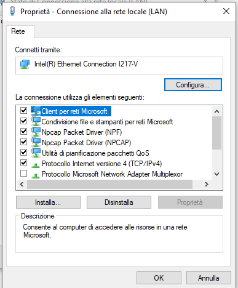
Task: Enable Microsoft Network Adapter Multiplexor checkbox
Action: [x=23, y=174]
